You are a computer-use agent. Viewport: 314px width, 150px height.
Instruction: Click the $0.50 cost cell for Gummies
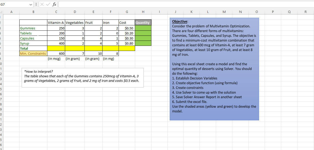pos(127,28)
